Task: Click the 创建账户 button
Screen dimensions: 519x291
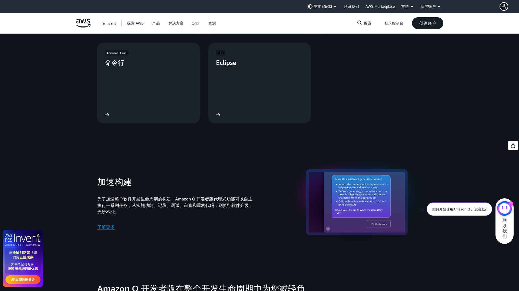Action: coord(427,23)
